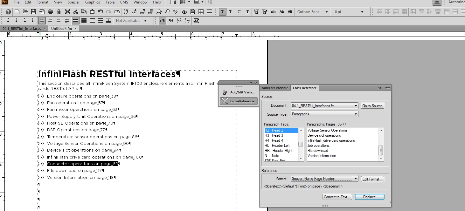The width and height of the screenshot is (465, 211).
Task: Select H3 Head 3 paragraph tag
Action: point(281,135)
